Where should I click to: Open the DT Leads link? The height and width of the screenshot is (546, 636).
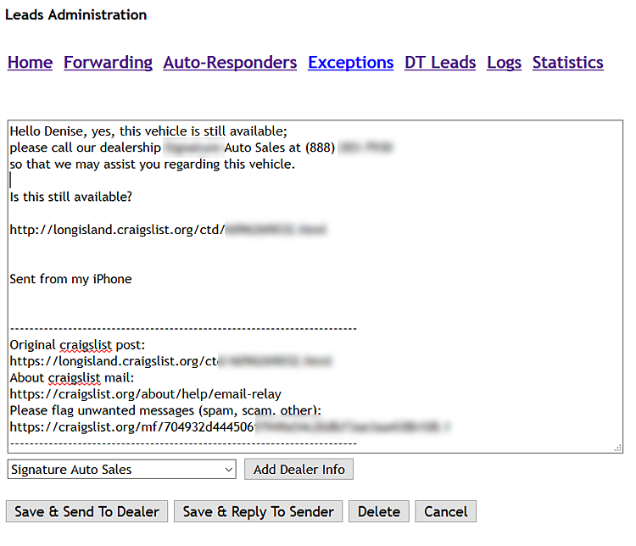click(x=439, y=63)
